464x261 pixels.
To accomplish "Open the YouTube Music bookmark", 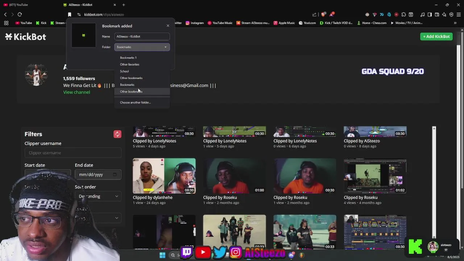I will click(220, 23).
